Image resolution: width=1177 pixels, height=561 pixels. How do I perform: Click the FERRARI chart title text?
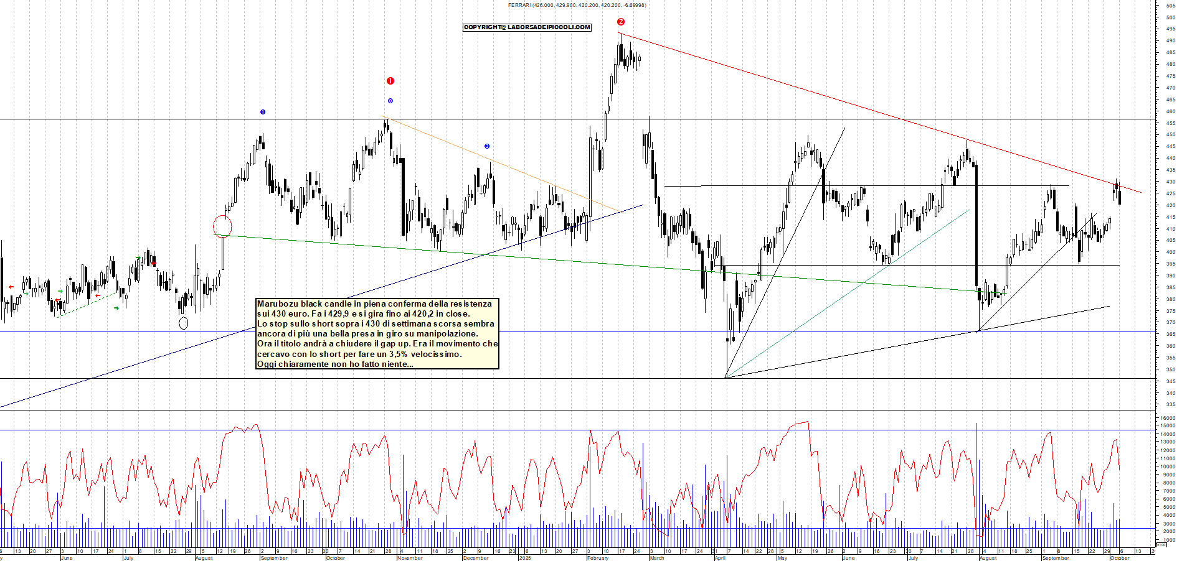[577, 5]
